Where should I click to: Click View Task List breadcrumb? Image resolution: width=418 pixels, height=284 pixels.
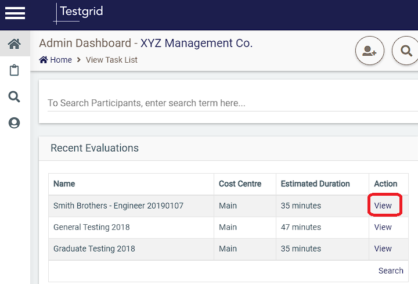click(111, 60)
